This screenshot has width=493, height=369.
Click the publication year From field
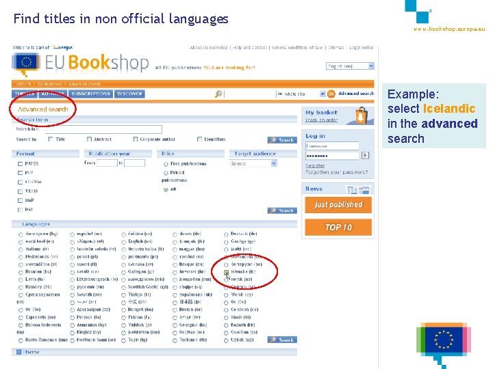point(107,163)
